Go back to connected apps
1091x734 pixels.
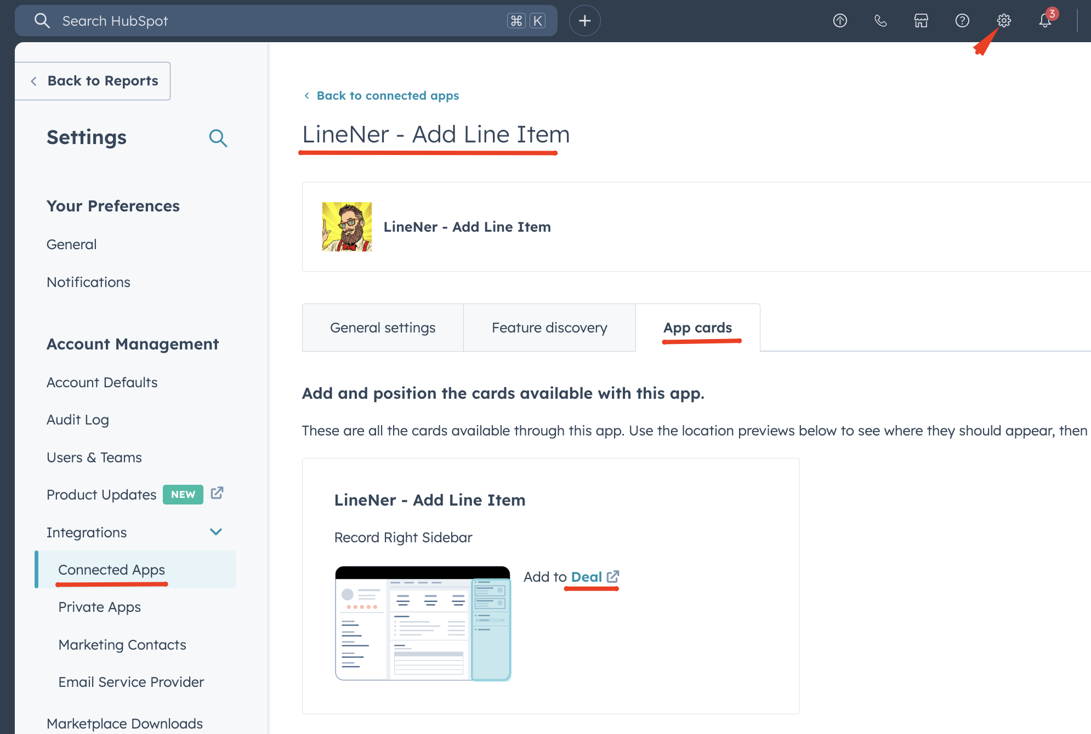coord(382,95)
